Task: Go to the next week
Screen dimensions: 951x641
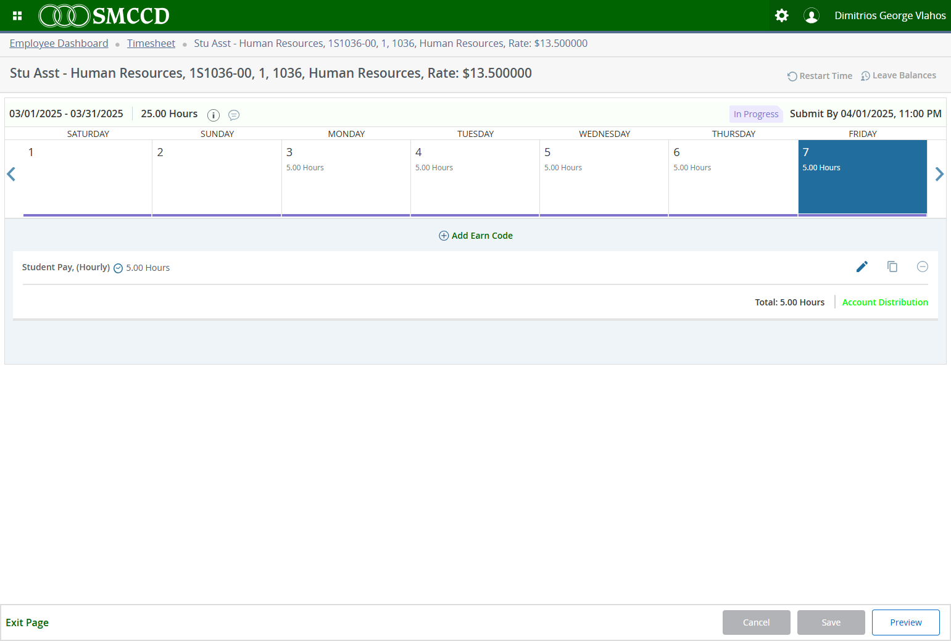Action: click(x=939, y=175)
